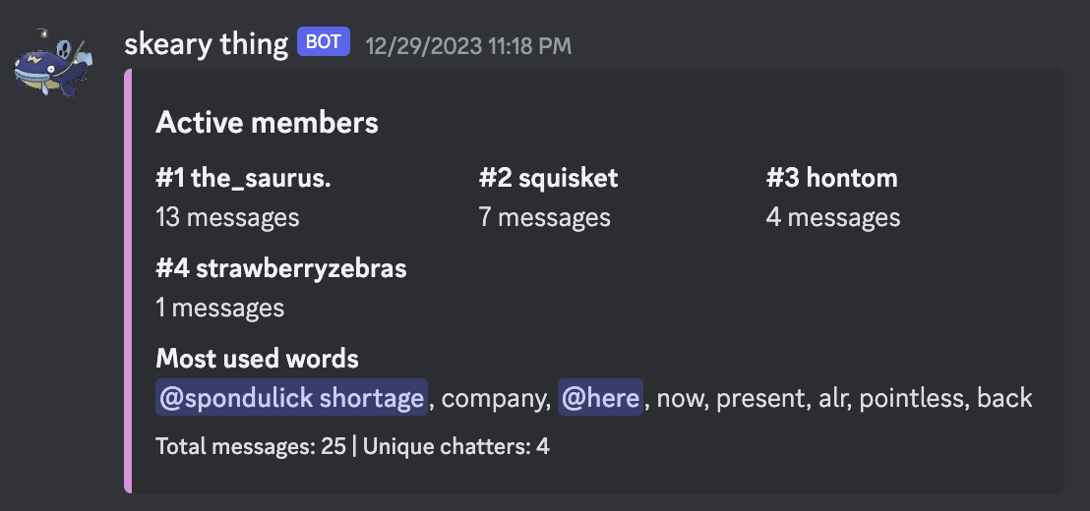Click the message timestamp 12/29/2023 11:18 PM
The image size is (1090, 511).
(x=468, y=45)
